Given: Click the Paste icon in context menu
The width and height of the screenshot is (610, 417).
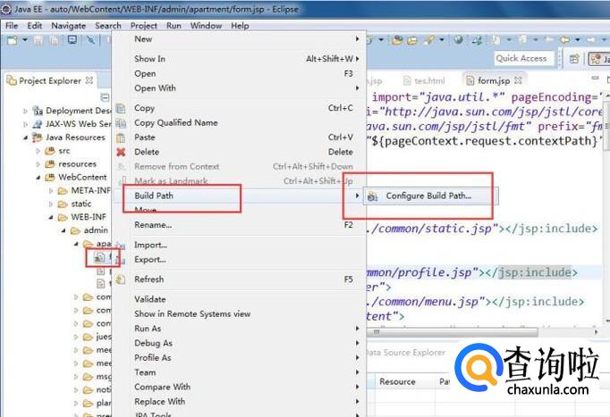Looking at the screenshot, I should pos(122,138).
